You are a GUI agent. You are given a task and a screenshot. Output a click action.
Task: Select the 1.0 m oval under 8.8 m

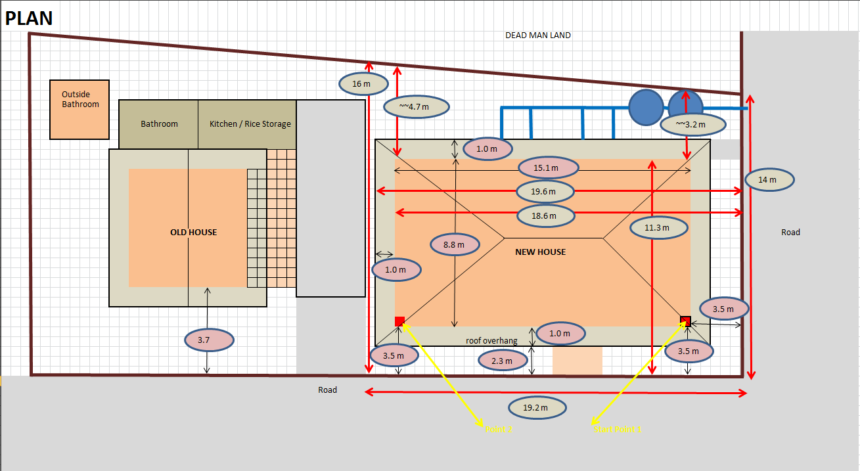click(x=396, y=270)
